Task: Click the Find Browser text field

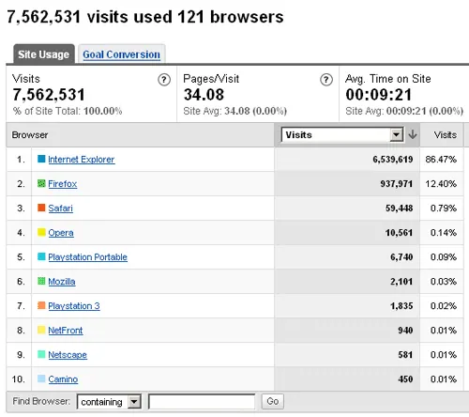Action: 202,402
